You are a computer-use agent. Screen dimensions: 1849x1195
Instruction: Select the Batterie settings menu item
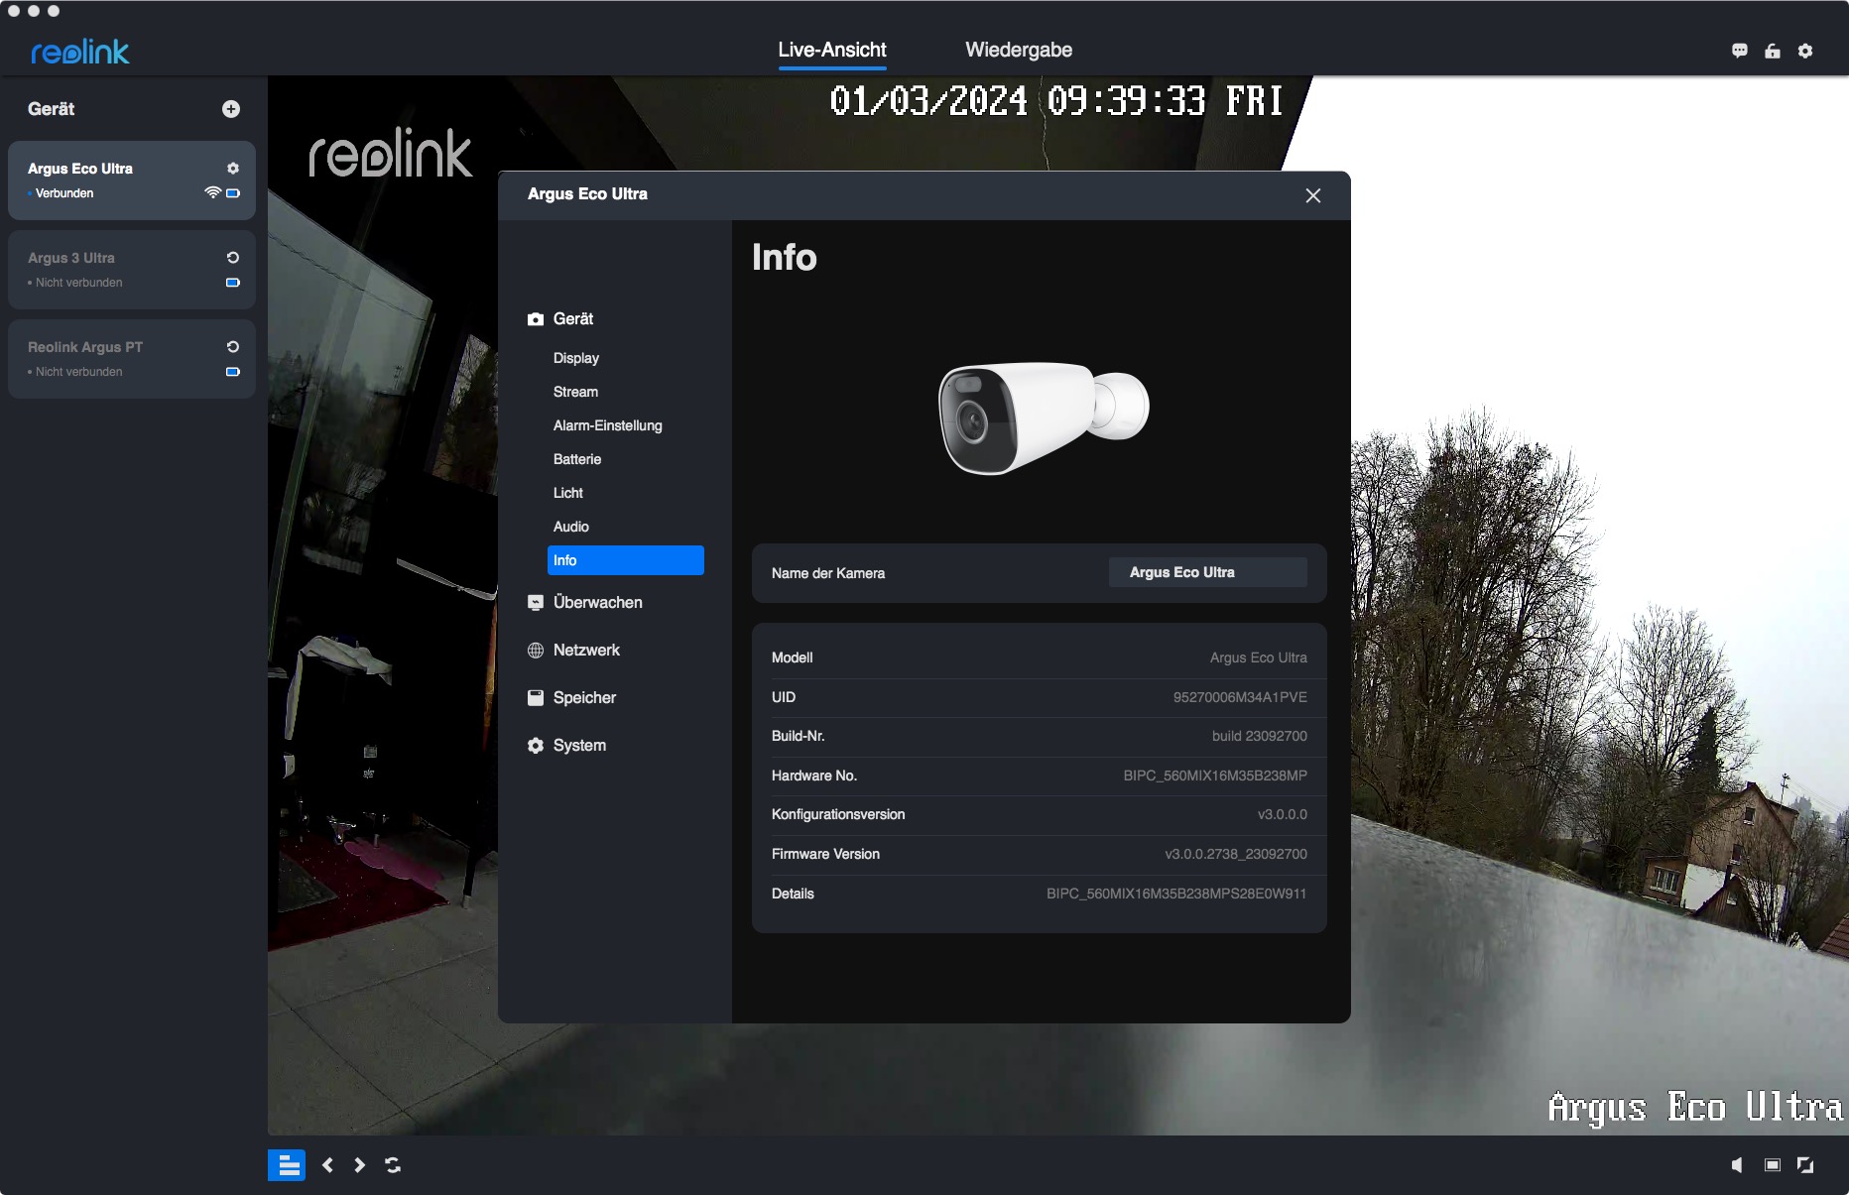click(577, 459)
